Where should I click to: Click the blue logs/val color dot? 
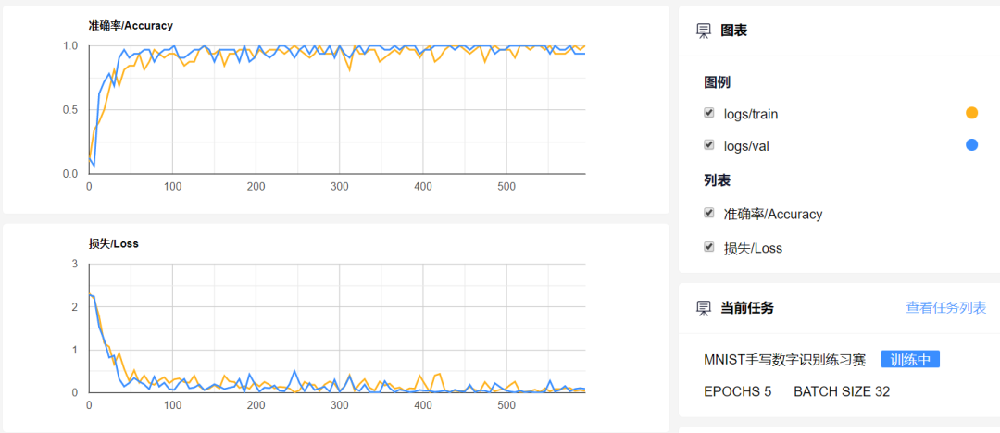(x=971, y=144)
